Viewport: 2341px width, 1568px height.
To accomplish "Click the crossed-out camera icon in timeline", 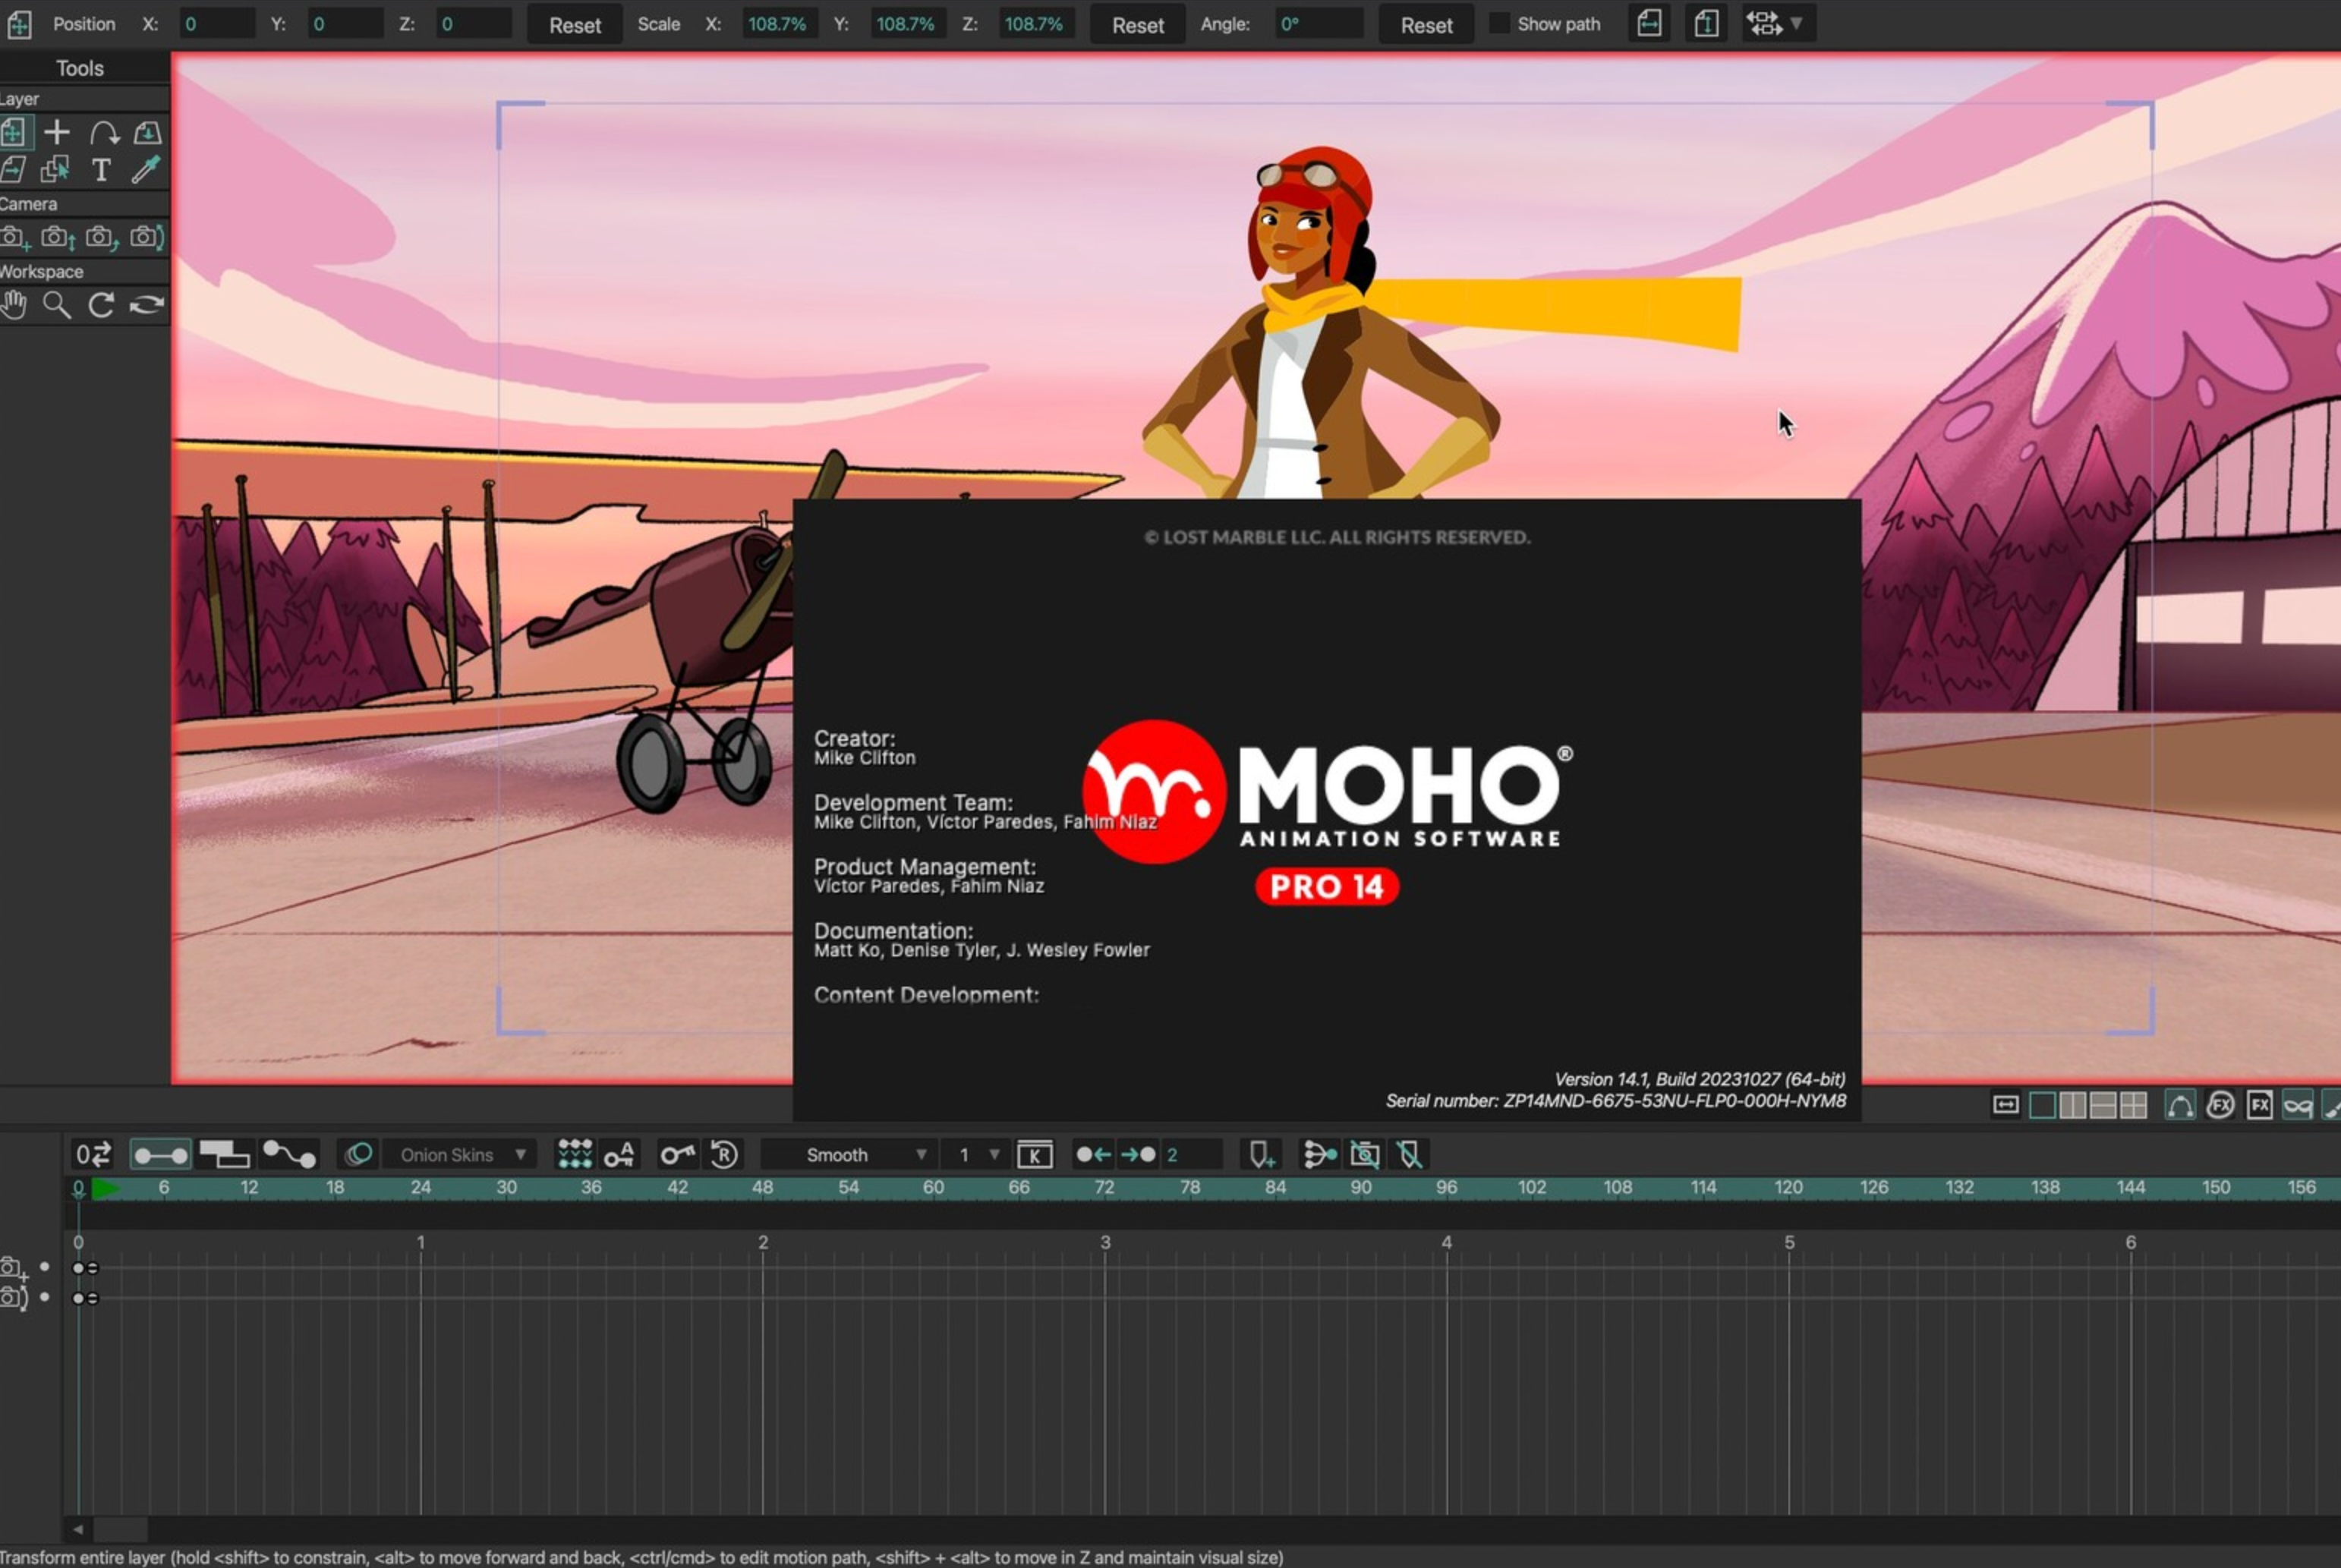I will click(x=1365, y=1155).
